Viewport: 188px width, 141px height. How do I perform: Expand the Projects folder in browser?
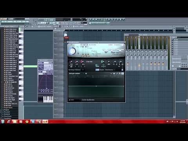(7, 110)
